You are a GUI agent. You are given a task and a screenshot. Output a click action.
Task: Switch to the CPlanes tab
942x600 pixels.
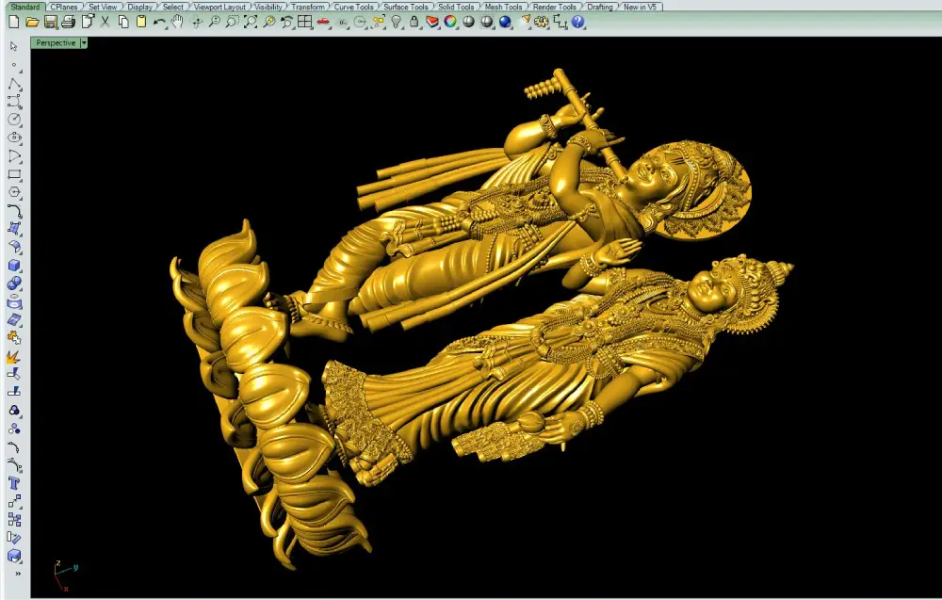tap(64, 7)
